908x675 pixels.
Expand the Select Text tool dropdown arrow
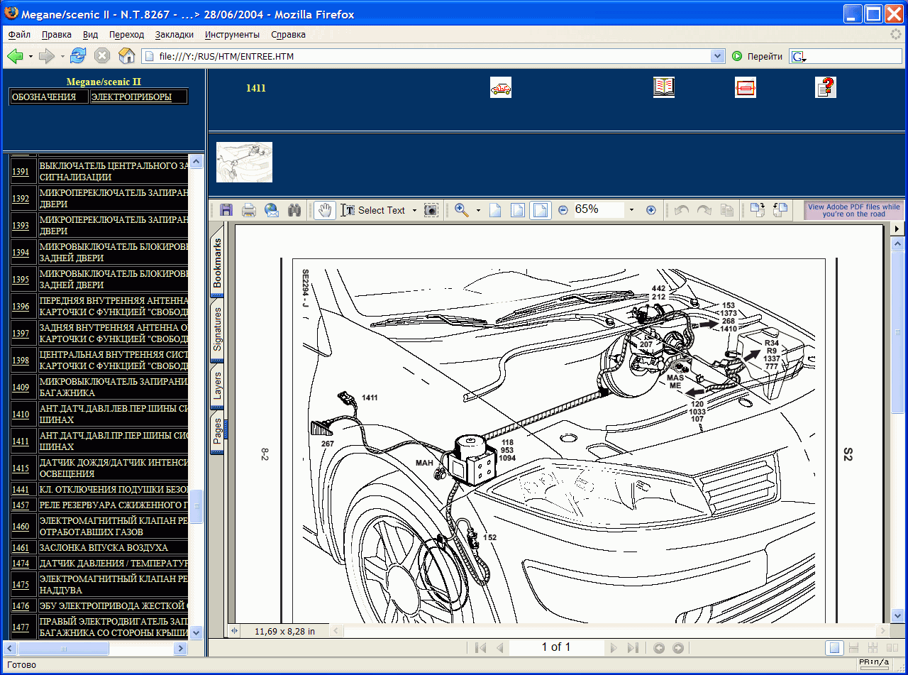point(414,211)
